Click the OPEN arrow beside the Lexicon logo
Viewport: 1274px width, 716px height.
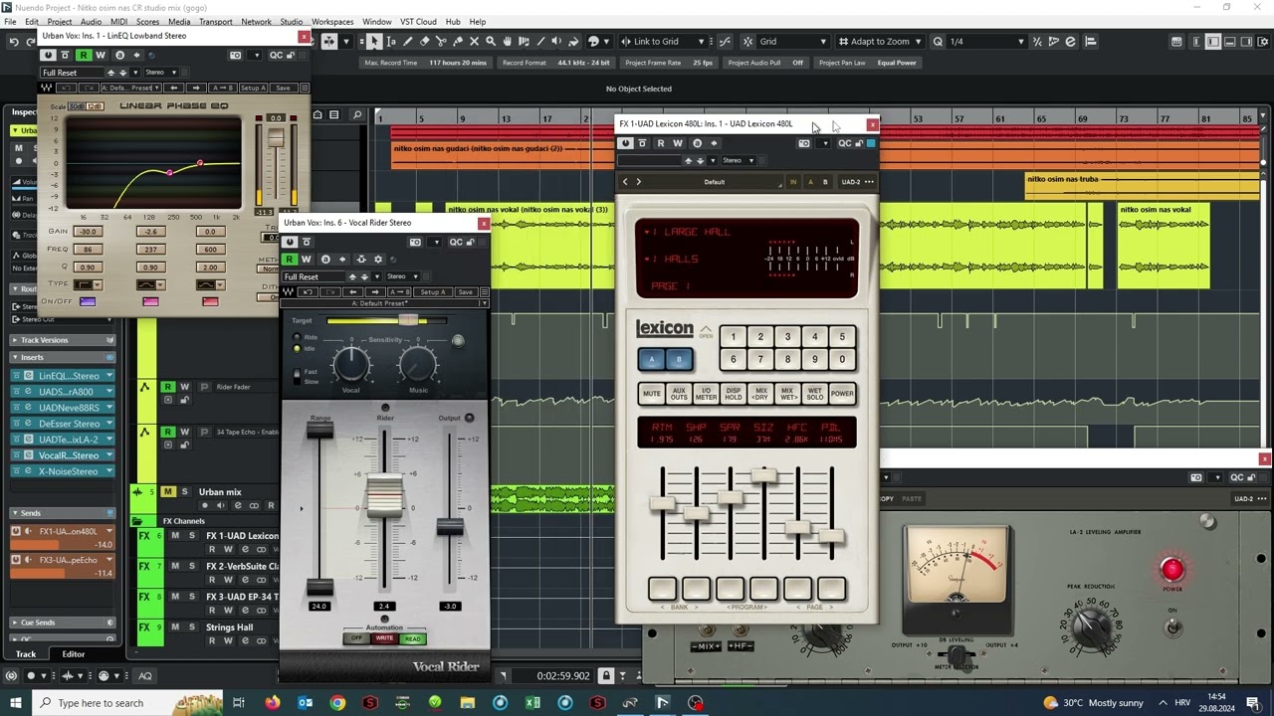(706, 330)
